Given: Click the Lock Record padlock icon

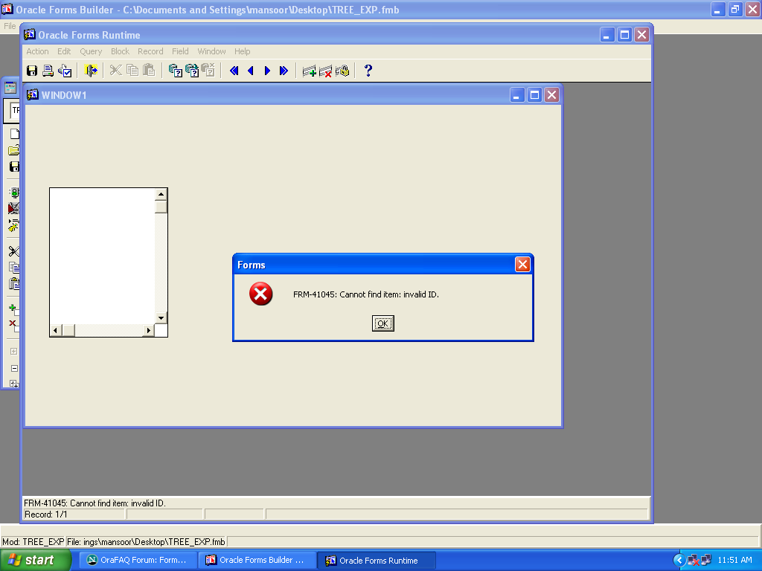Looking at the screenshot, I should pyautogui.click(x=342, y=71).
